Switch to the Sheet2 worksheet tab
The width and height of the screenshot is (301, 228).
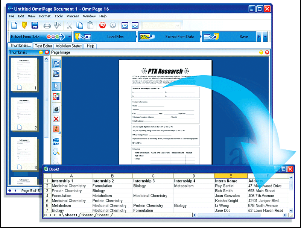[87, 215]
